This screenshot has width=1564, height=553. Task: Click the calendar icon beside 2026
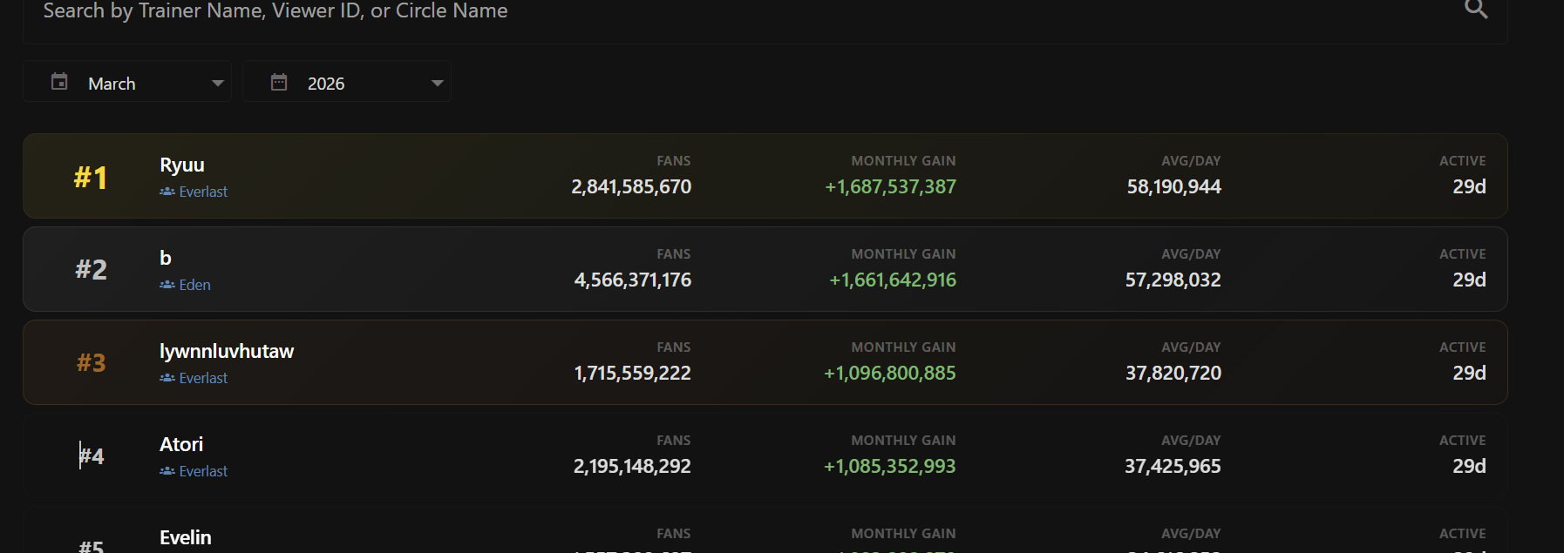(x=279, y=82)
